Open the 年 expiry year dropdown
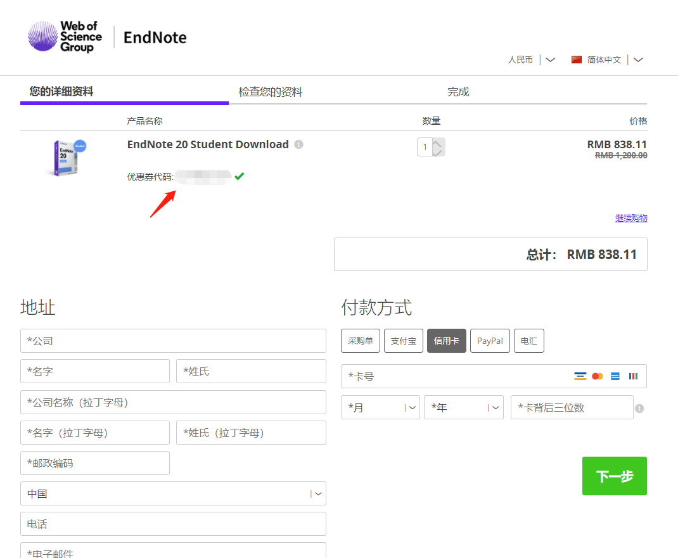678x558 pixels. 464,407
